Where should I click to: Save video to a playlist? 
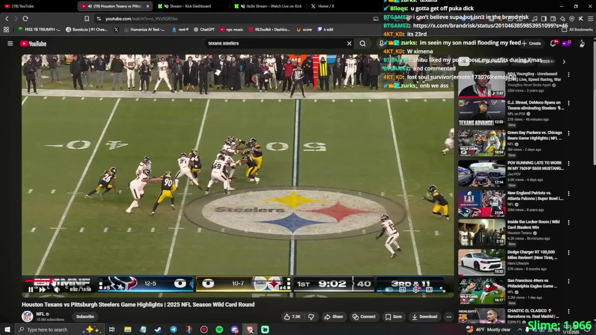tap(393, 317)
